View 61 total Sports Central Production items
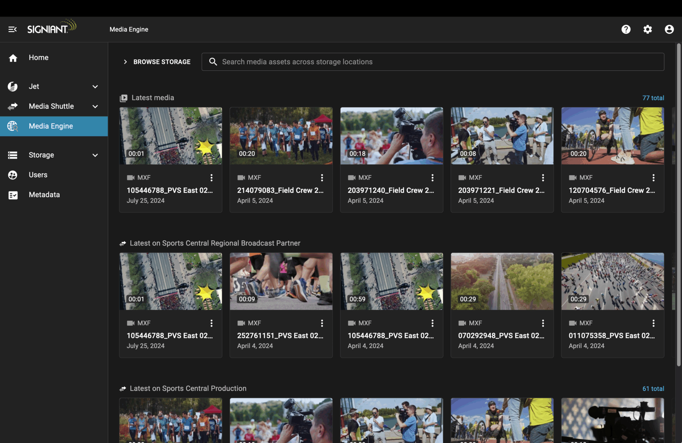The height and width of the screenshot is (443, 682). tap(653, 389)
